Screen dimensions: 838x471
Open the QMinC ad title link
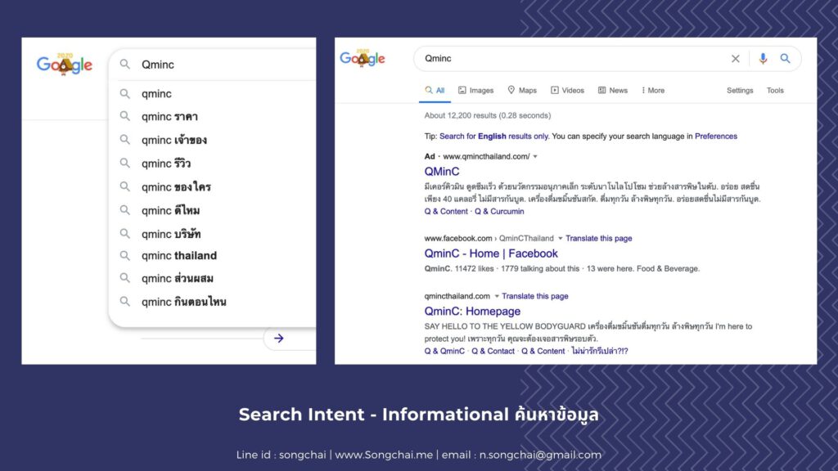[x=441, y=172]
